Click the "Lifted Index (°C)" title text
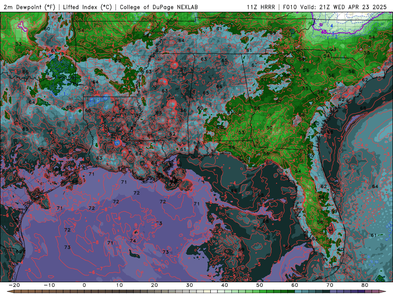The height and width of the screenshot is (294, 393). pos(87,7)
